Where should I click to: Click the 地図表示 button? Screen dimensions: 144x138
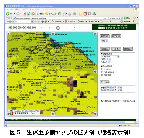pyautogui.click(x=105, y=49)
